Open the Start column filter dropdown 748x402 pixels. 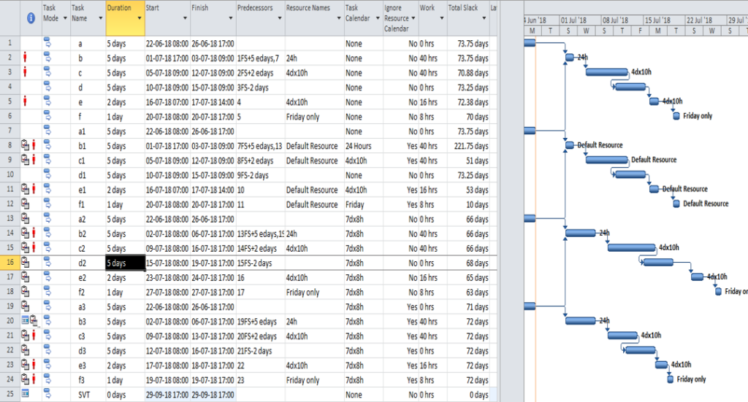pos(185,18)
